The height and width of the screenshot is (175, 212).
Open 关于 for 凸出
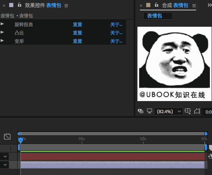click(x=116, y=33)
